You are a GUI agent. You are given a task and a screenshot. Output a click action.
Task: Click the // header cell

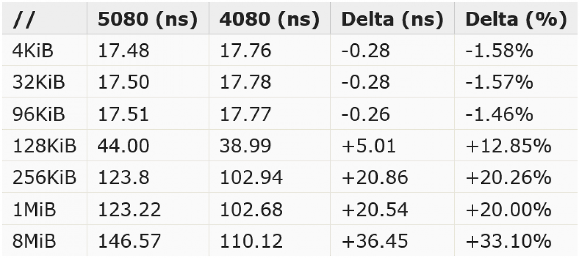pyautogui.click(x=44, y=19)
